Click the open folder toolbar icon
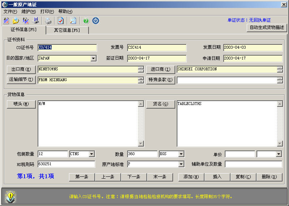Screen dimensions: 289x206 pos(16,21)
